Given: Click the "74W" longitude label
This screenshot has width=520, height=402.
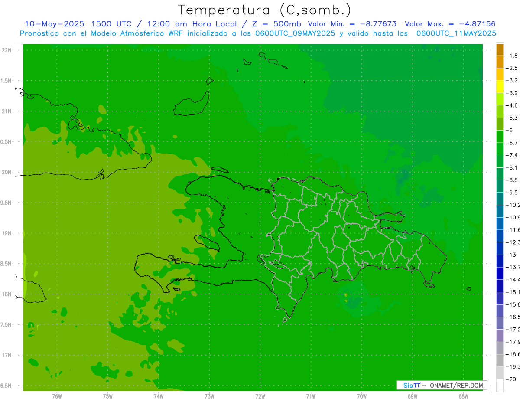Looking at the screenshot, I should (x=159, y=396).
